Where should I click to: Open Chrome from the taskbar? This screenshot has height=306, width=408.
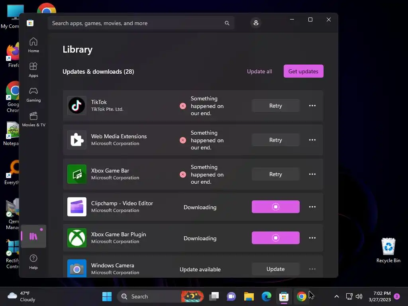coord(301,296)
